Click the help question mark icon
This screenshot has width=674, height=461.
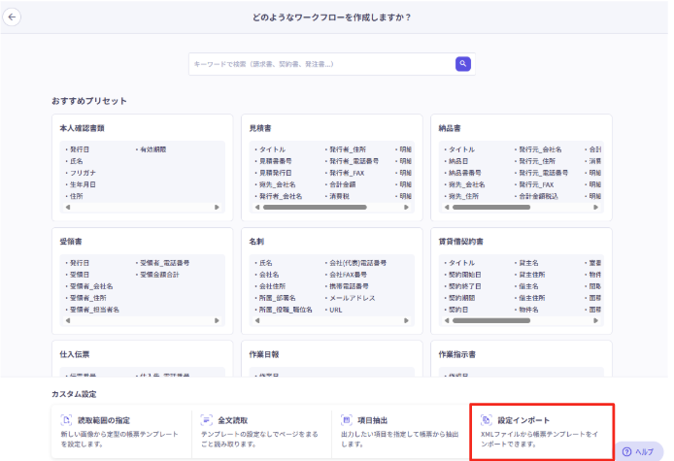tap(627, 451)
